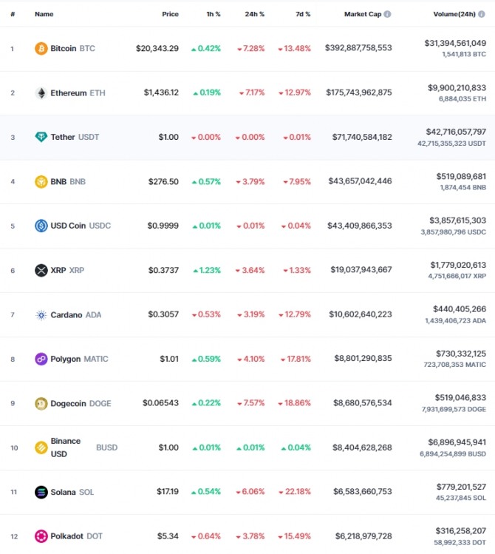The height and width of the screenshot is (554, 495).
Task: Click the BNB yellow logo icon
Action: coord(41,182)
